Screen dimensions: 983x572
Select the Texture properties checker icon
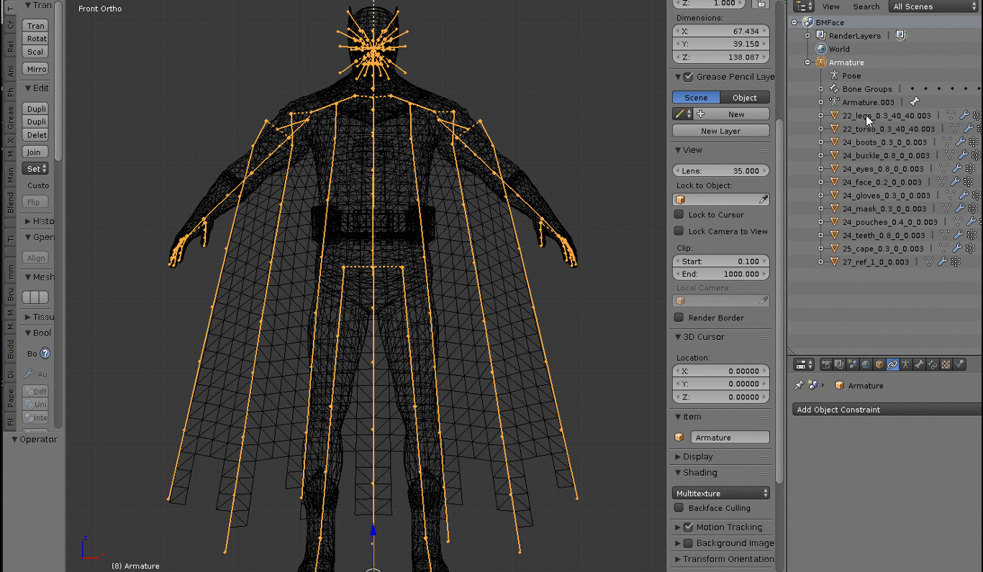(x=946, y=365)
